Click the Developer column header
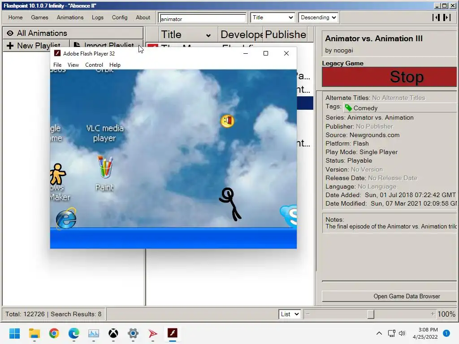This screenshot has width=459, height=344. (x=241, y=34)
